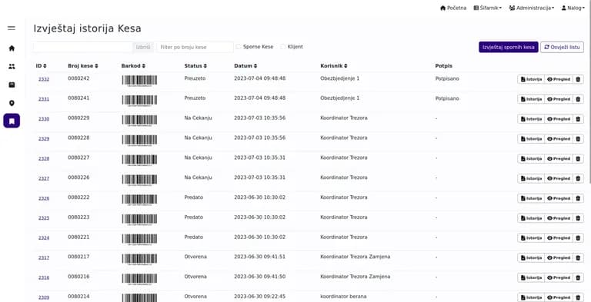The height and width of the screenshot is (302, 591).
Task: Open Istorija for record 2316
Action: 531,278
